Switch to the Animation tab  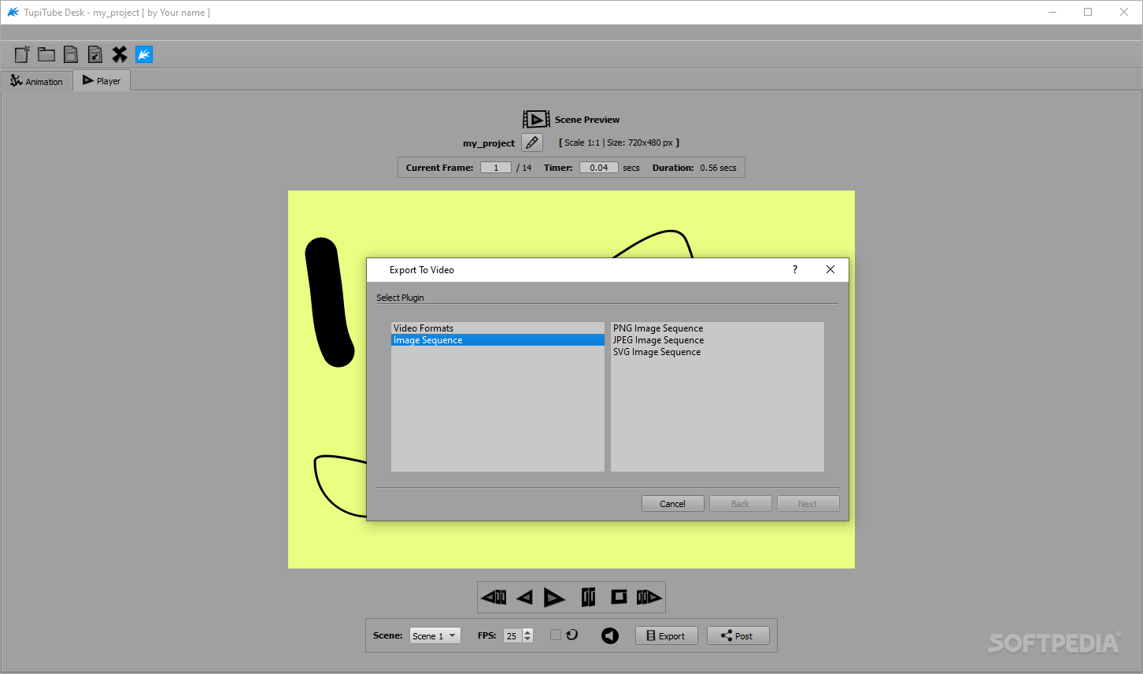click(x=36, y=80)
